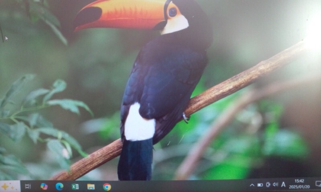The height and width of the screenshot is (192, 321).
Task: Open the Meet Now camera tray icon
Action: [x=268, y=185]
